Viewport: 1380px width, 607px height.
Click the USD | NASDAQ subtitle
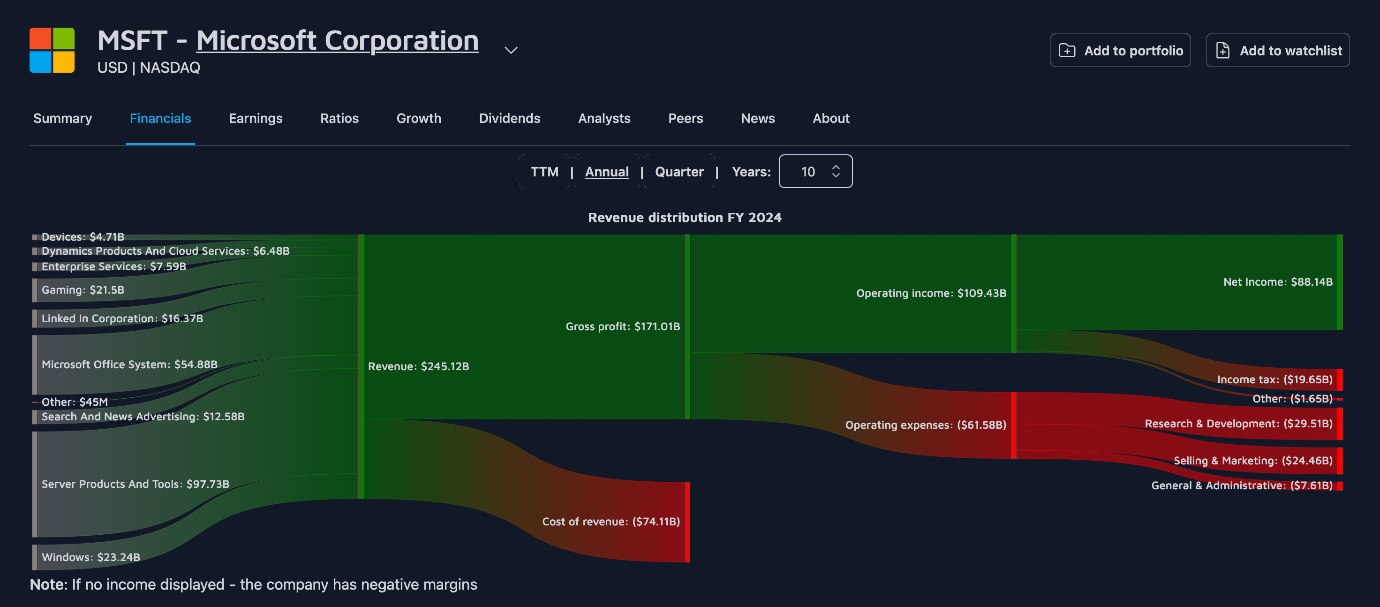point(148,68)
